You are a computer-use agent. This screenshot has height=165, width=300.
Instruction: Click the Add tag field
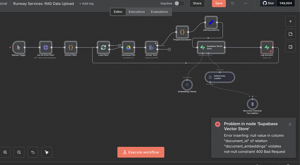(x=86, y=4)
